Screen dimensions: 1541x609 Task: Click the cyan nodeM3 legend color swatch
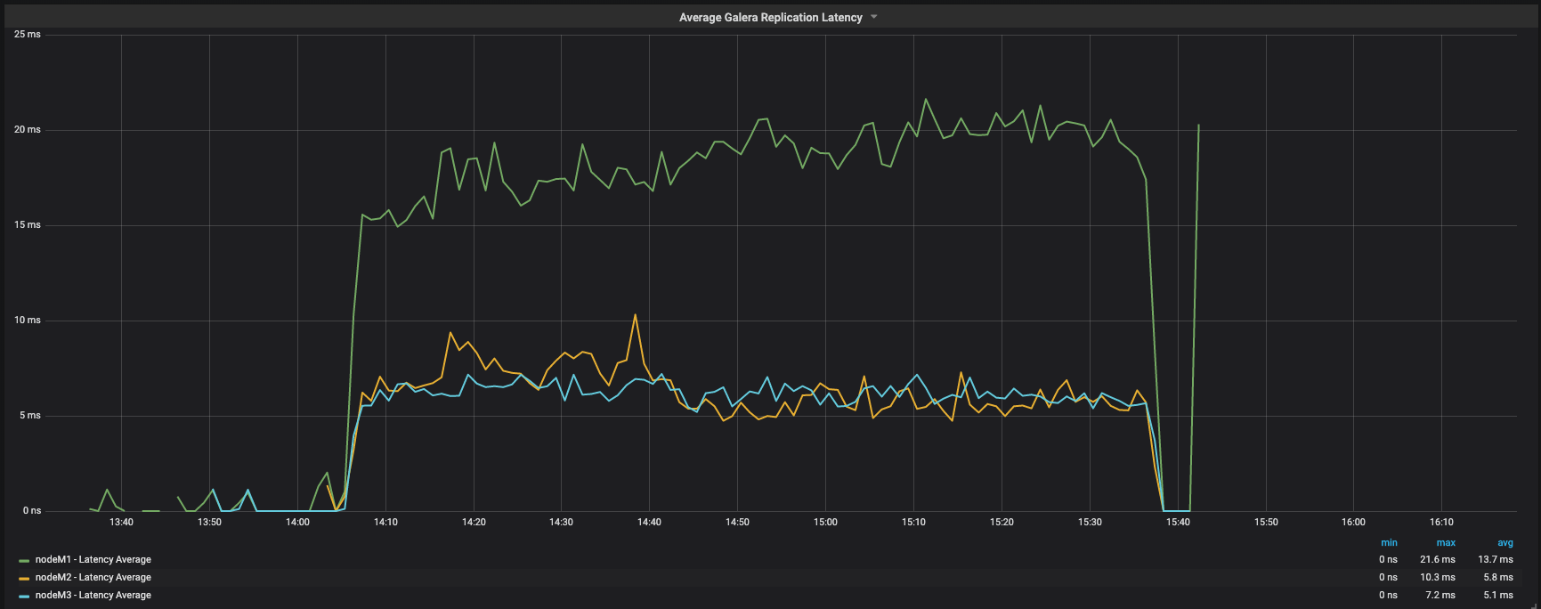point(24,597)
